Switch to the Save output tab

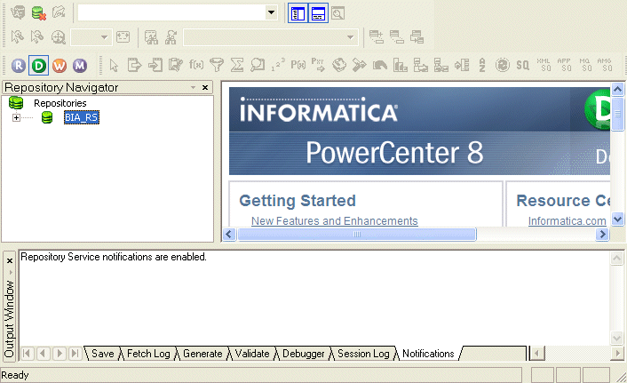click(x=103, y=354)
